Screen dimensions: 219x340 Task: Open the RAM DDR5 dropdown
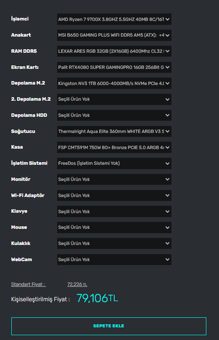pyautogui.click(x=114, y=51)
